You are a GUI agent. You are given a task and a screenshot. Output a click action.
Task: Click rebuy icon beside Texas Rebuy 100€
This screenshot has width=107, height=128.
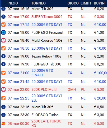click(3, 56)
